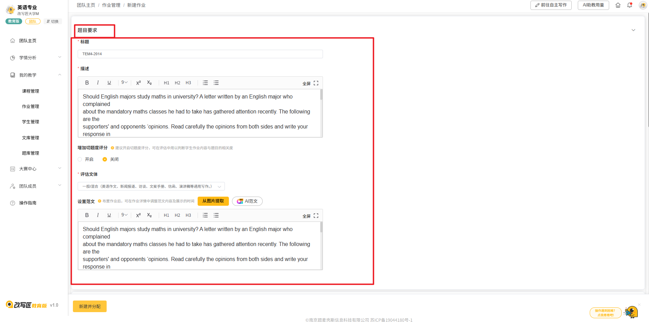The height and width of the screenshot is (322, 649).
Task: Expand the 学情分析 sidebar menu
Action: [35, 58]
